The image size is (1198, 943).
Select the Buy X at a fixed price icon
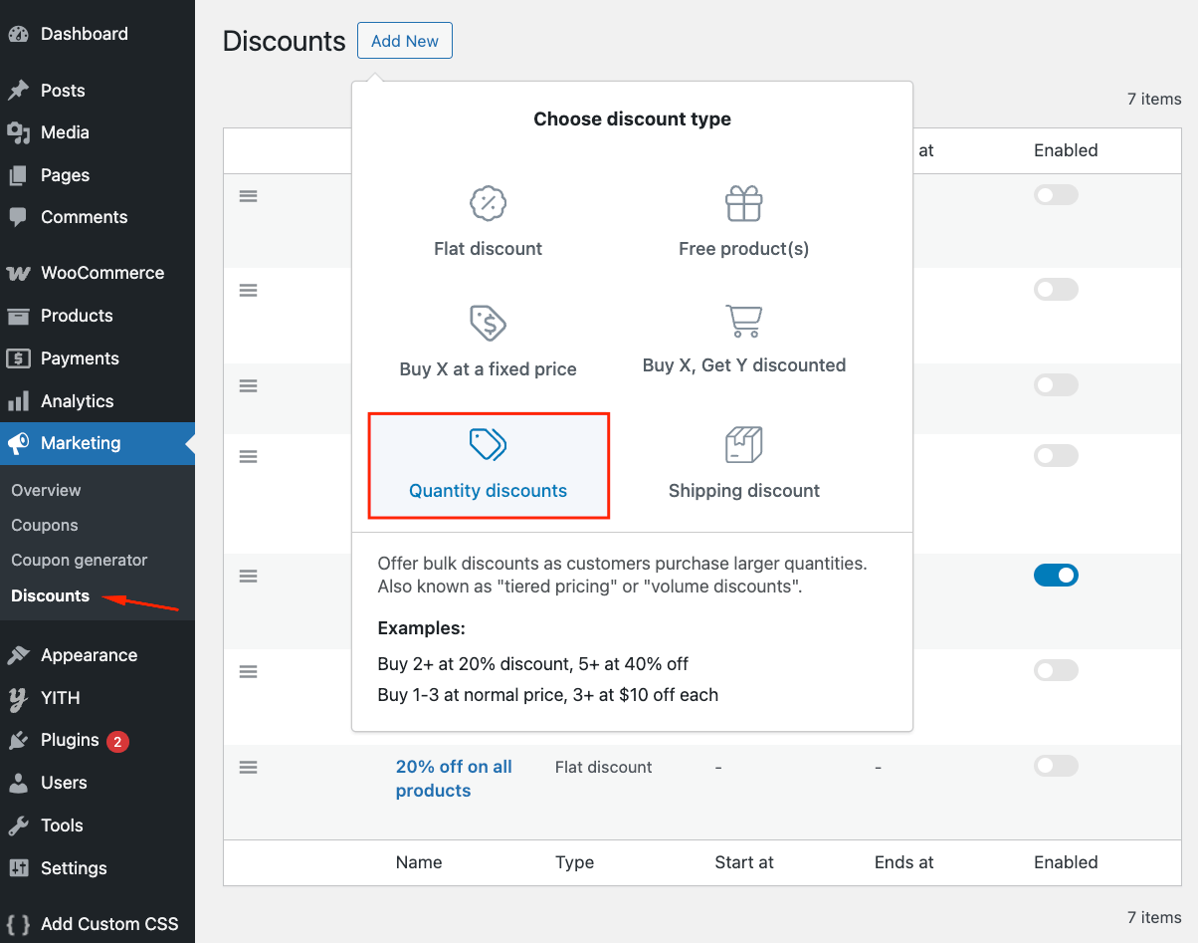pos(488,321)
